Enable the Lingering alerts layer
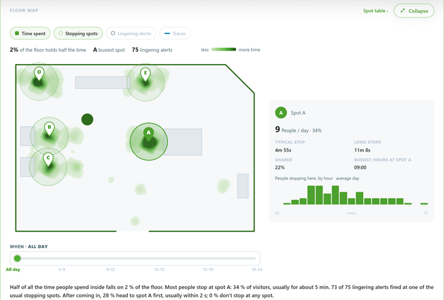 click(131, 33)
